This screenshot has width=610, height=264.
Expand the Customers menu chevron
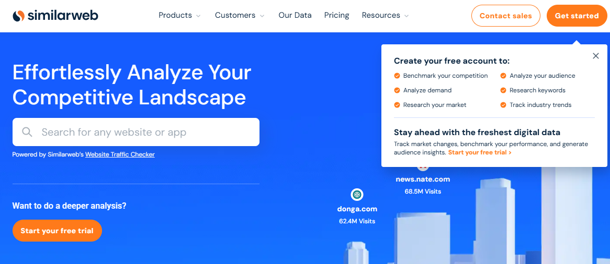tap(262, 16)
